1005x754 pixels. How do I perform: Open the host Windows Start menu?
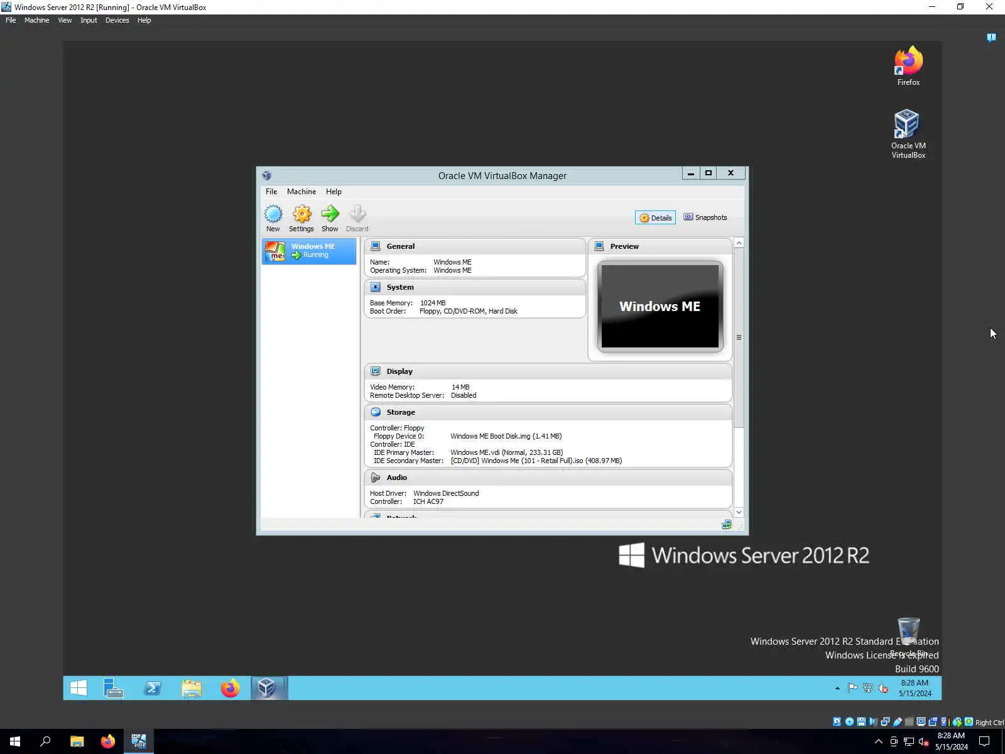coord(15,741)
